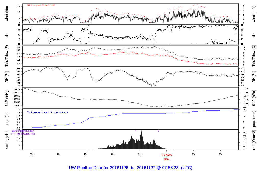261x178 pixels.
Task: Click the '27Nov' date label
Action: (x=167, y=155)
